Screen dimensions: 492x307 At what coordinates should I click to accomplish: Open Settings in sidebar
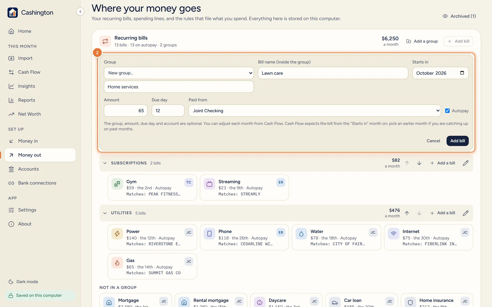pyautogui.click(x=40, y=210)
